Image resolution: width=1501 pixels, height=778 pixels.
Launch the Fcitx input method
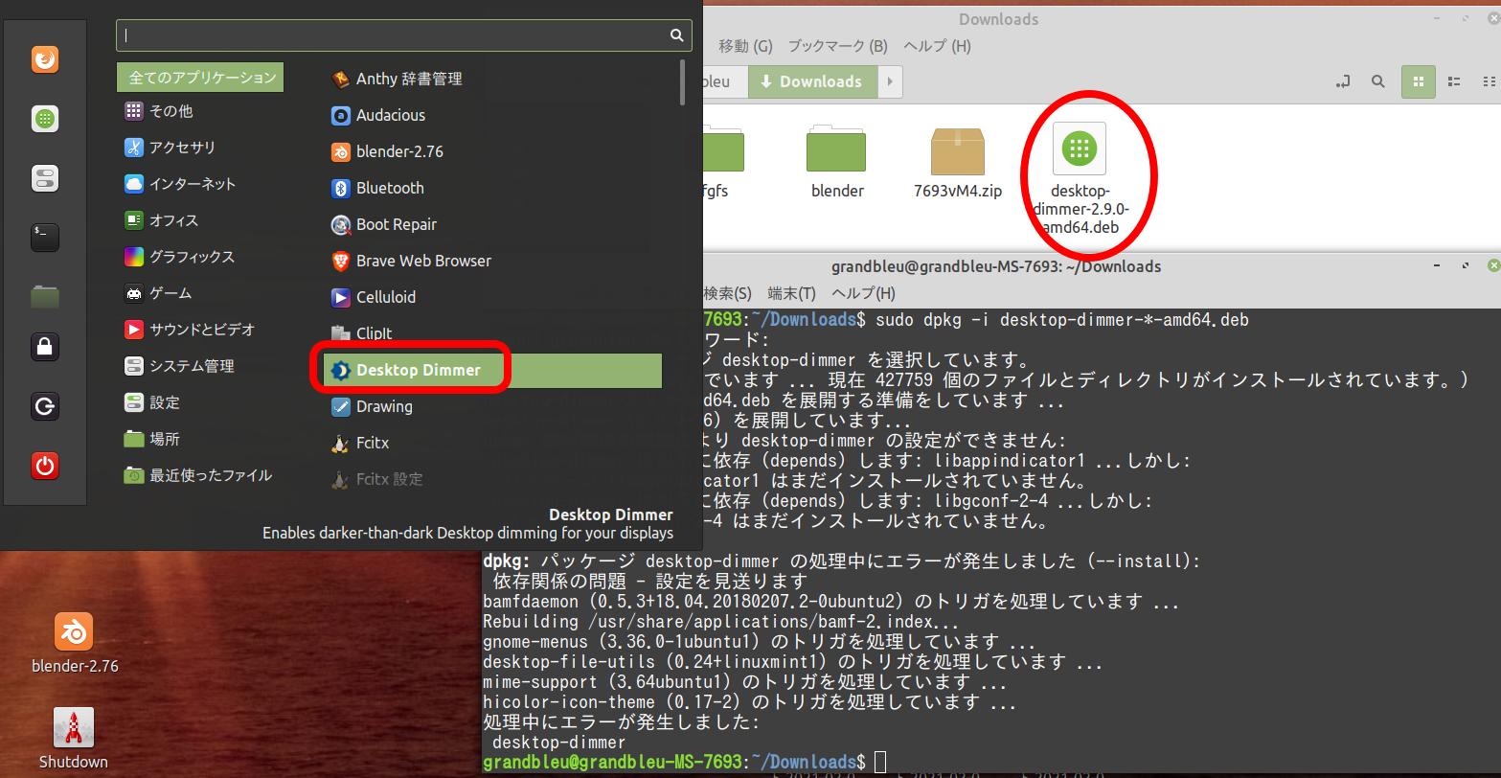coord(372,443)
